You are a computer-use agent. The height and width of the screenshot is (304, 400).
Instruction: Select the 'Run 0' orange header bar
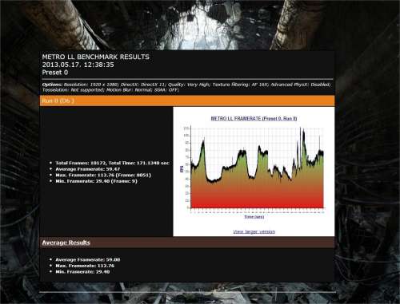coord(187,101)
